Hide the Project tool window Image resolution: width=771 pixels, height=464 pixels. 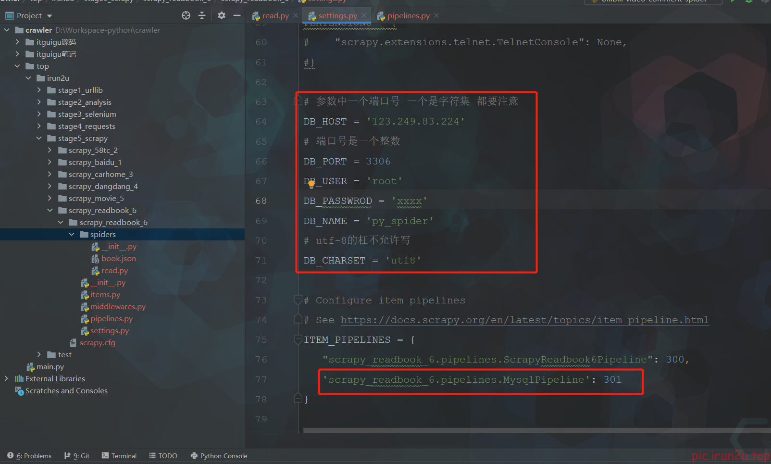tap(237, 15)
